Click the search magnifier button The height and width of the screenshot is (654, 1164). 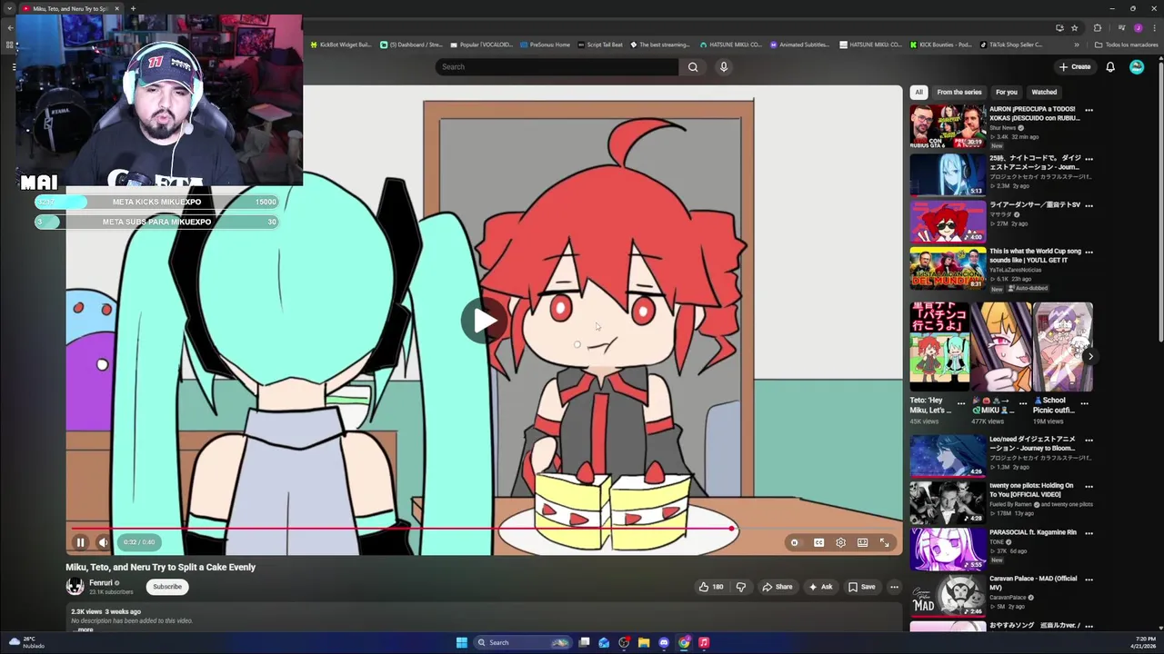point(693,66)
